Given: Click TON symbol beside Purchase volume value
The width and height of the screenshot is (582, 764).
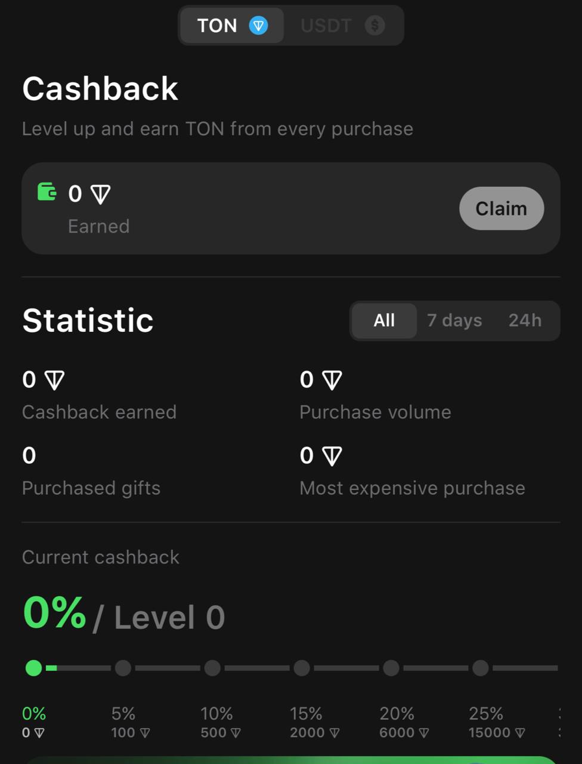Looking at the screenshot, I should 332,380.
